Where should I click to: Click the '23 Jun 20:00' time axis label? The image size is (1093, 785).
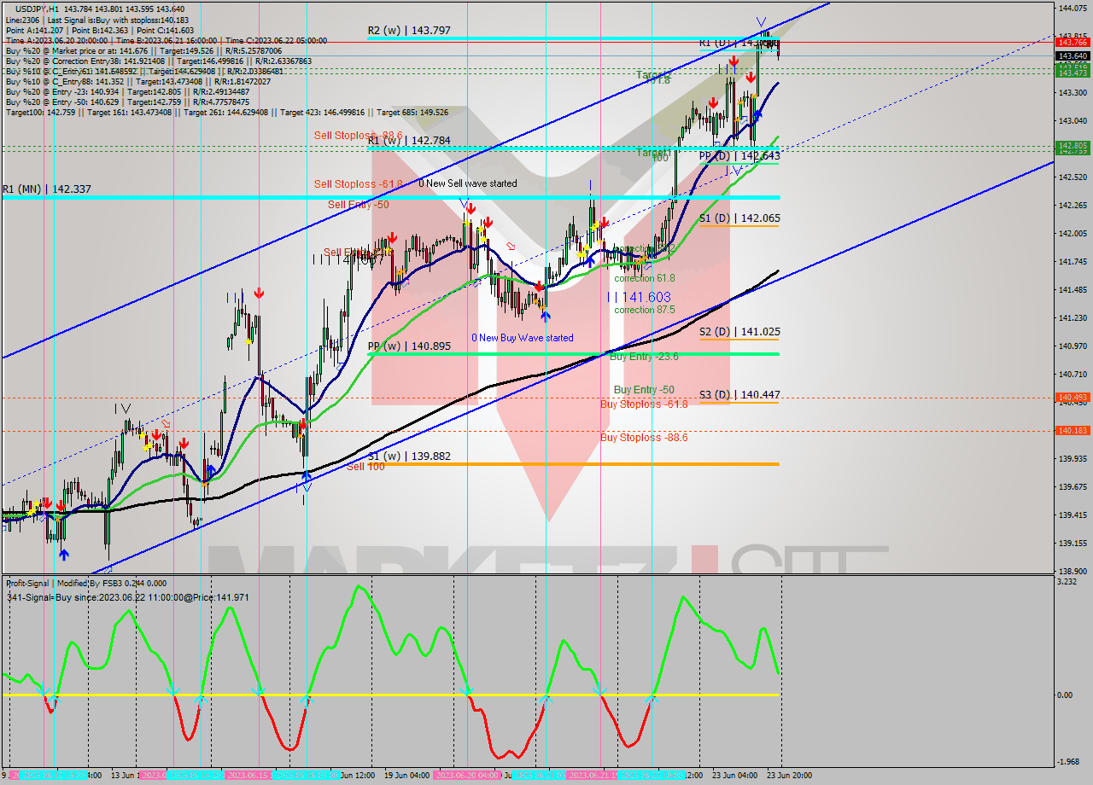(x=788, y=776)
